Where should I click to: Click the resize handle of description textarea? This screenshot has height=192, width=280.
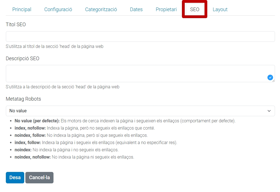273,81
